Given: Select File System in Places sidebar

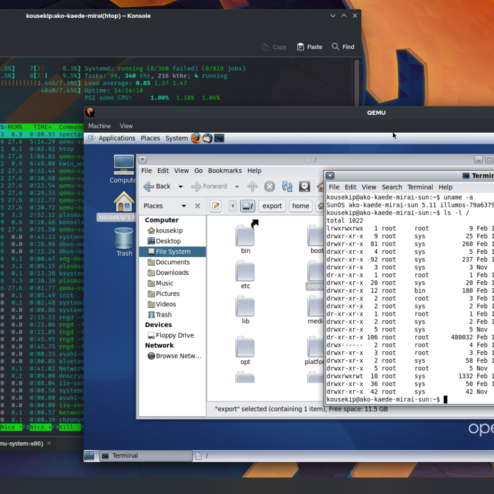Looking at the screenshot, I should [x=172, y=252].
